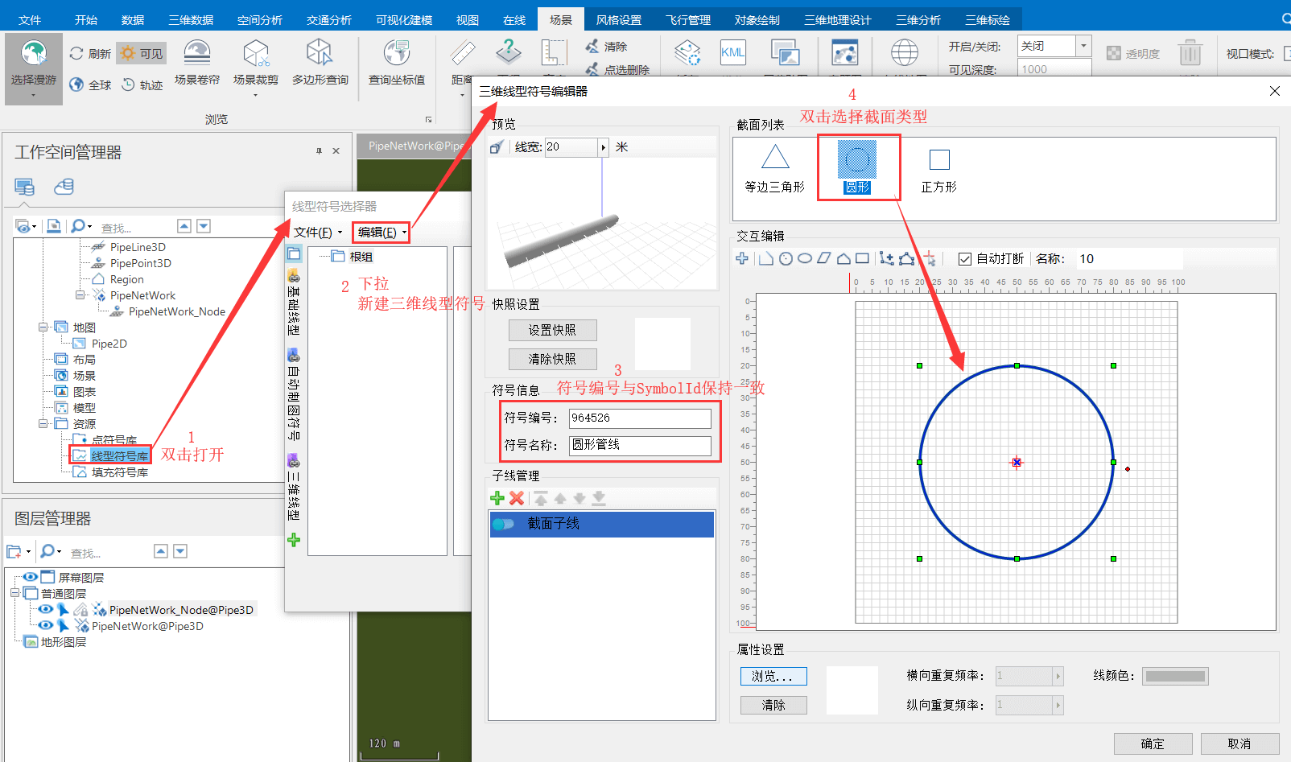The image size is (1291, 762).
Task: Click the 符号名称 input field
Action: tap(640, 445)
